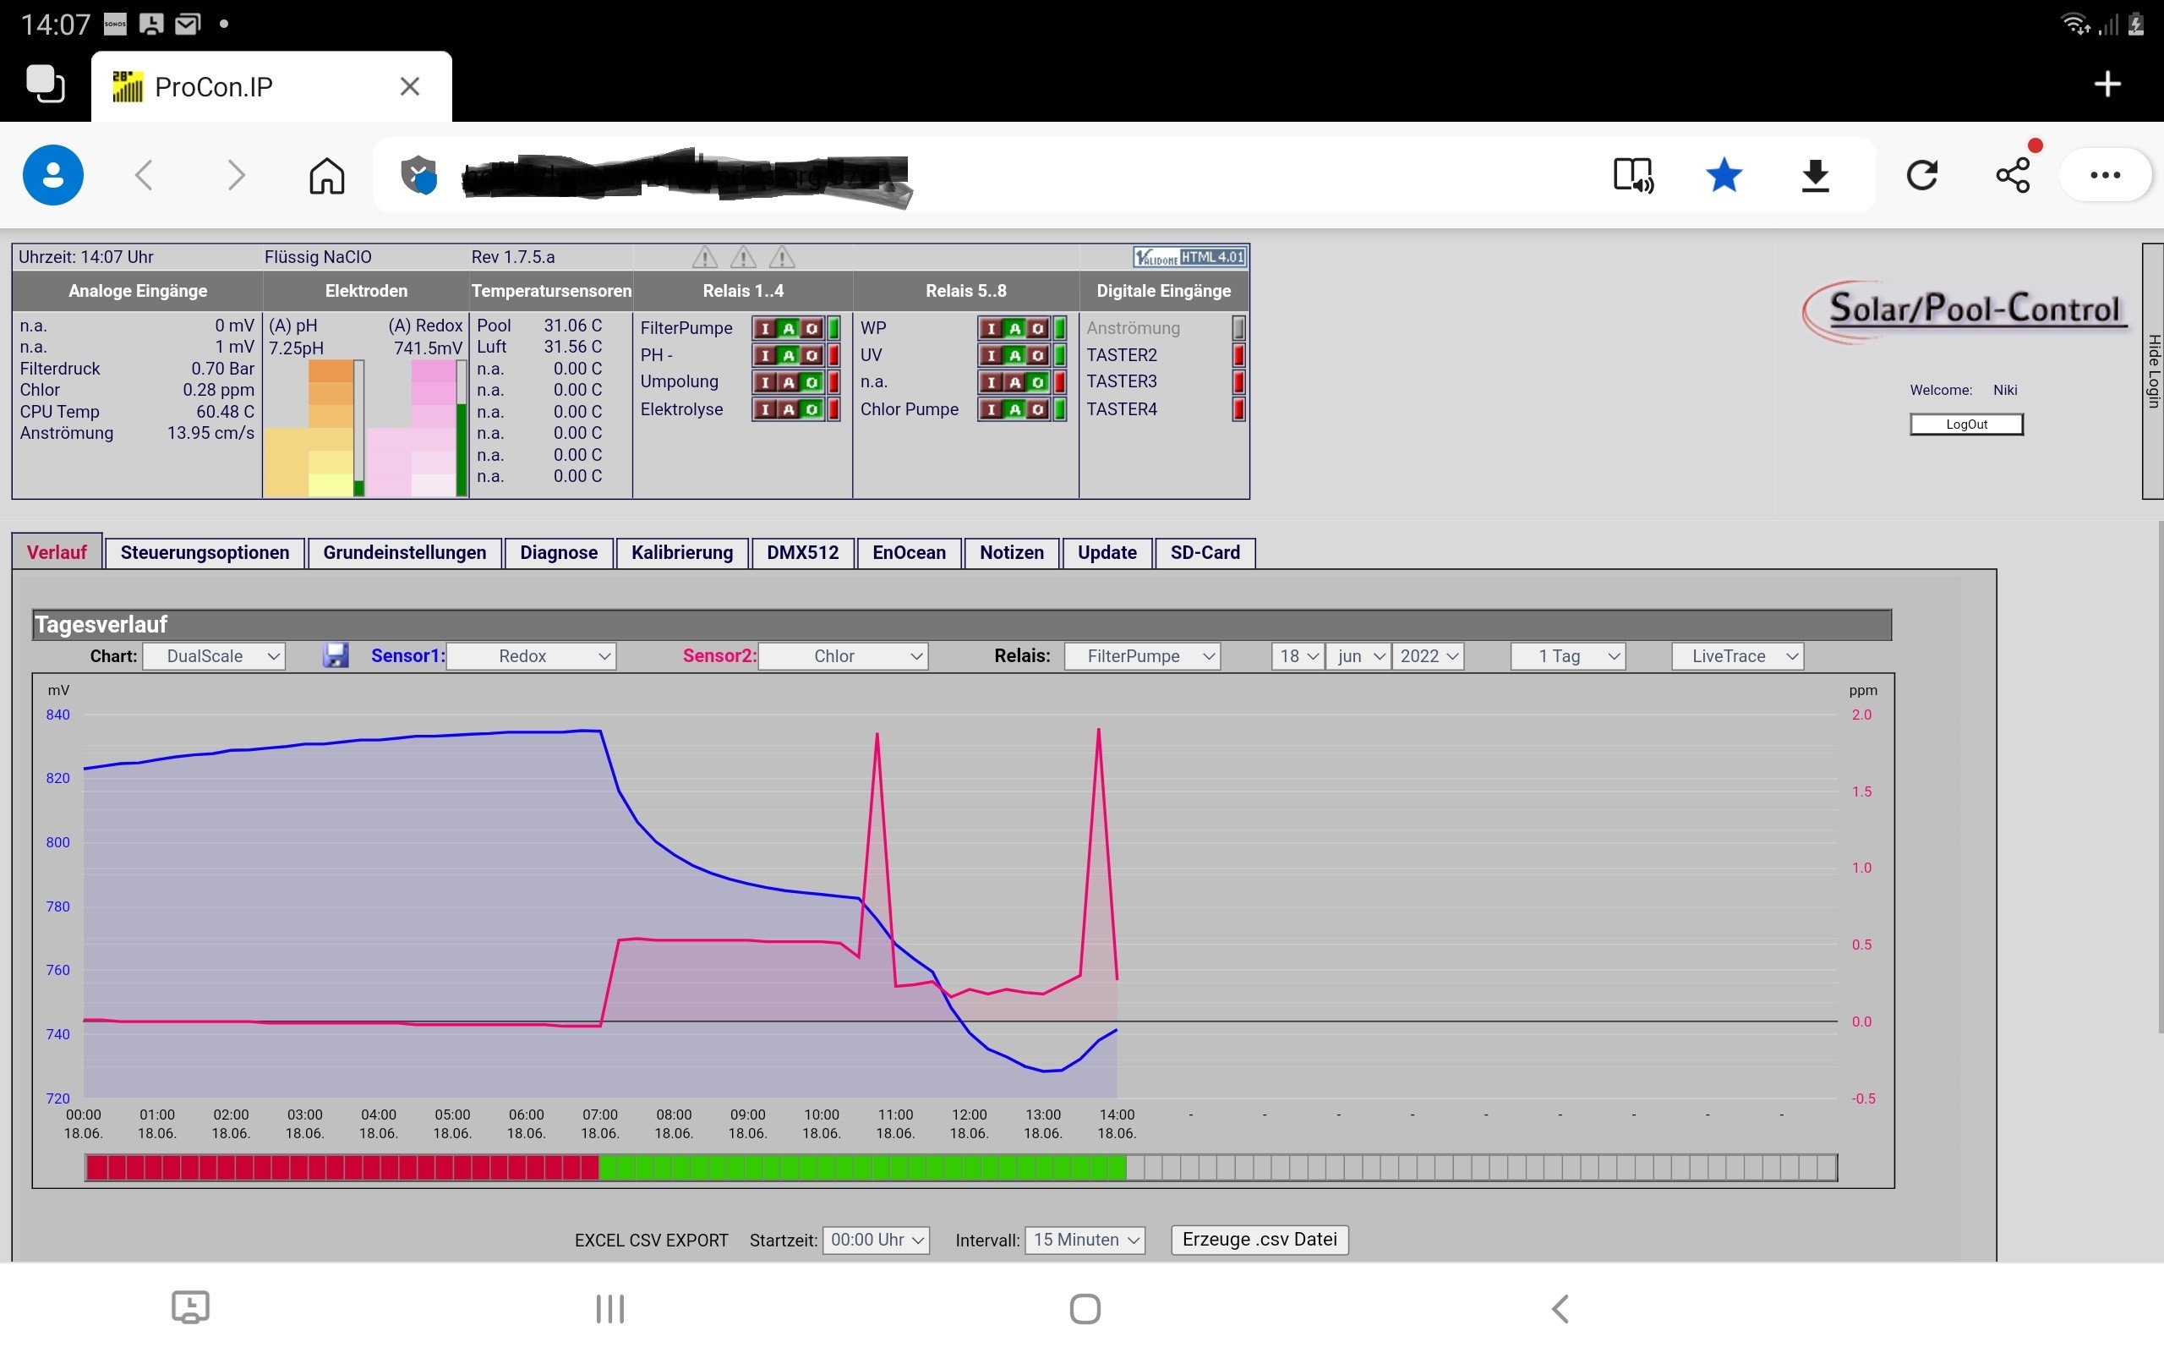Click the Valid HTML 4.01 badge
The width and height of the screenshot is (2164, 1353).
pos(1189,258)
